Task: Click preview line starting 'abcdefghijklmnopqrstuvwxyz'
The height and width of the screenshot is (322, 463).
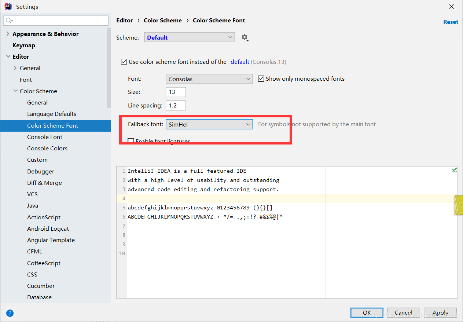Action: coord(200,208)
